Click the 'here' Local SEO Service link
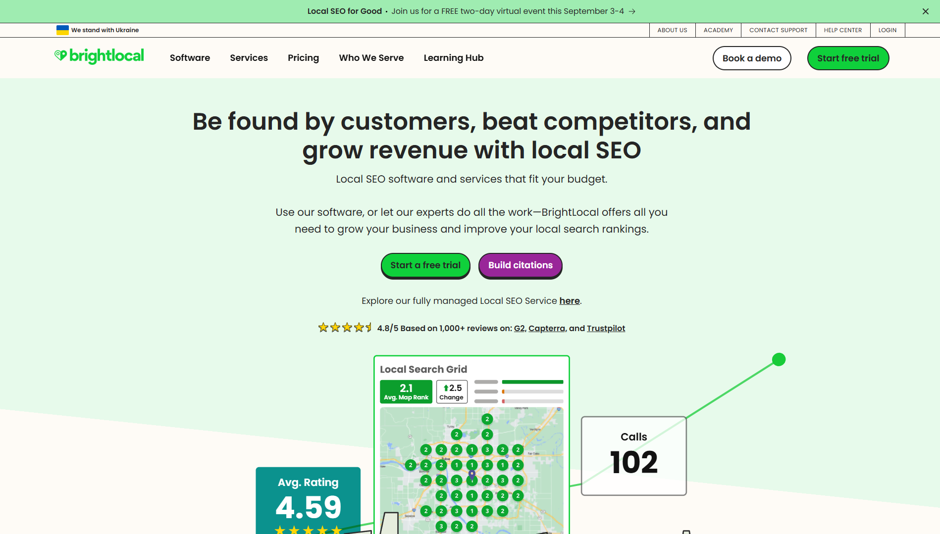Screen dimensions: 940x534 pyautogui.click(x=570, y=301)
